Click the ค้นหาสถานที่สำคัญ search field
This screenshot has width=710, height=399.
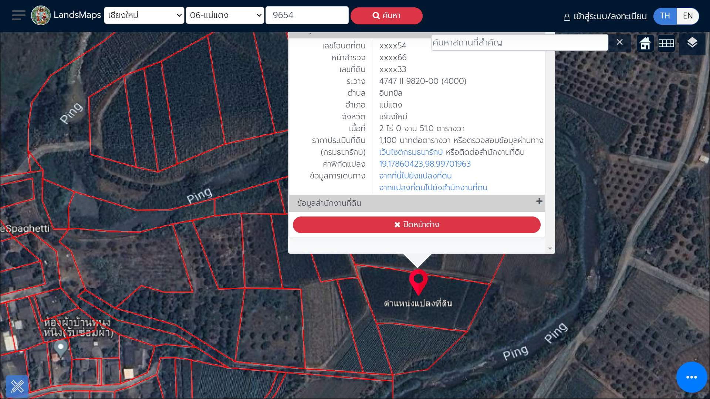(519, 42)
